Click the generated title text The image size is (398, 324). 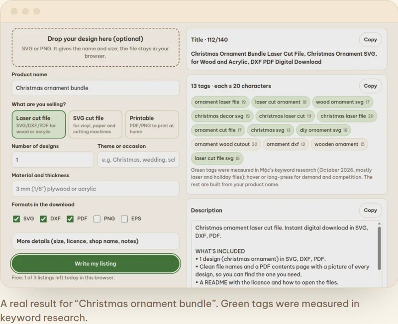click(x=284, y=58)
